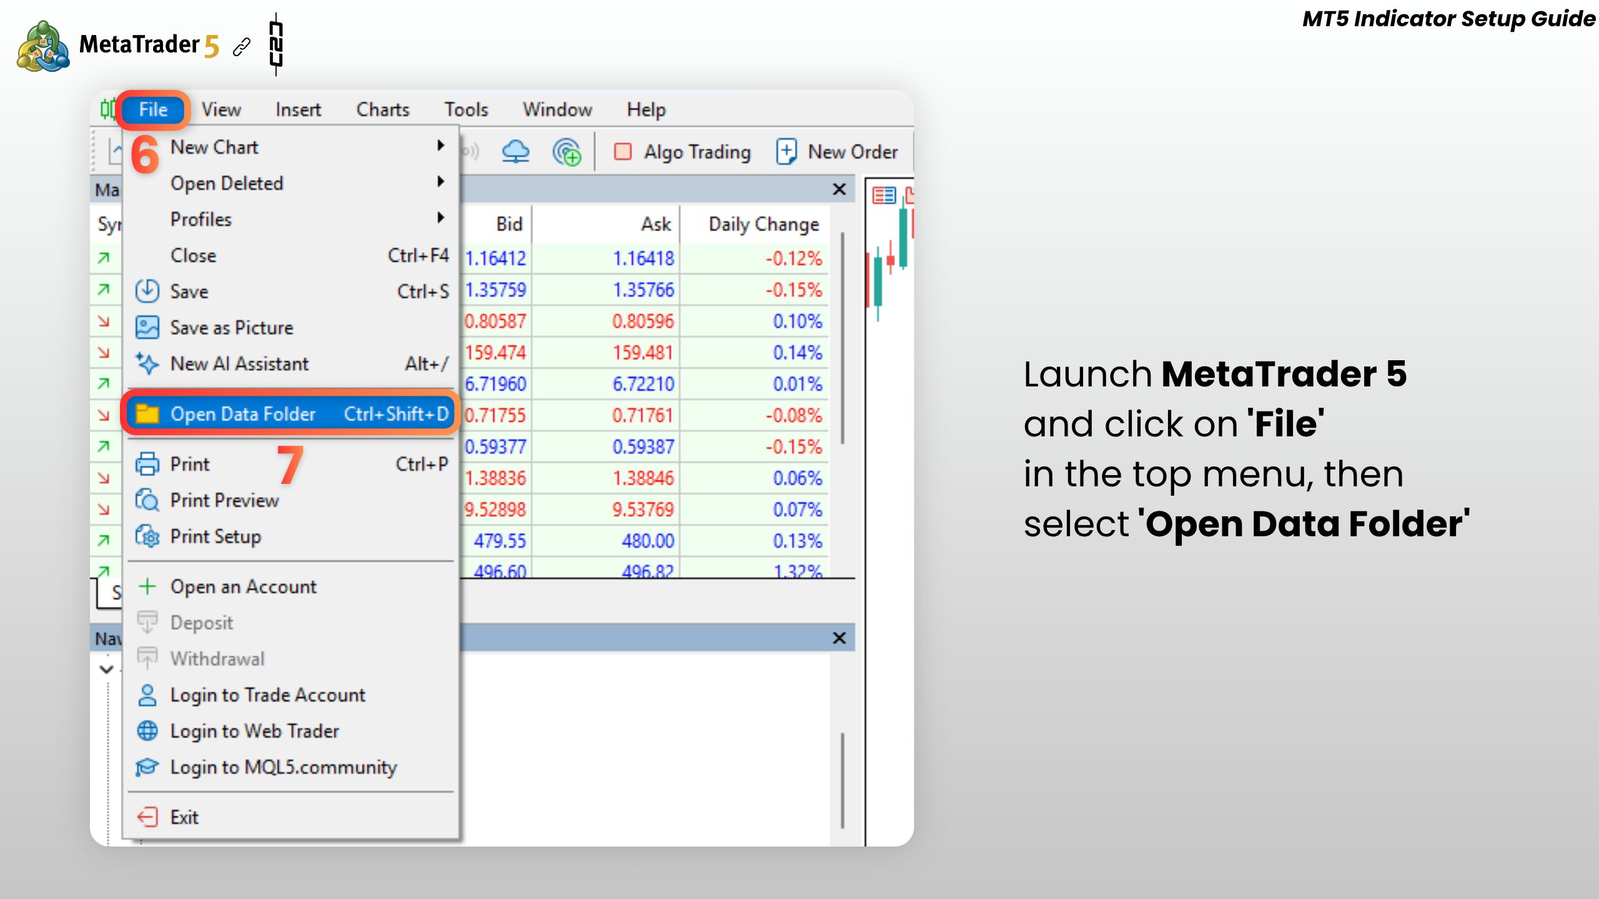Click the Print printer icon

click(147, 464)
